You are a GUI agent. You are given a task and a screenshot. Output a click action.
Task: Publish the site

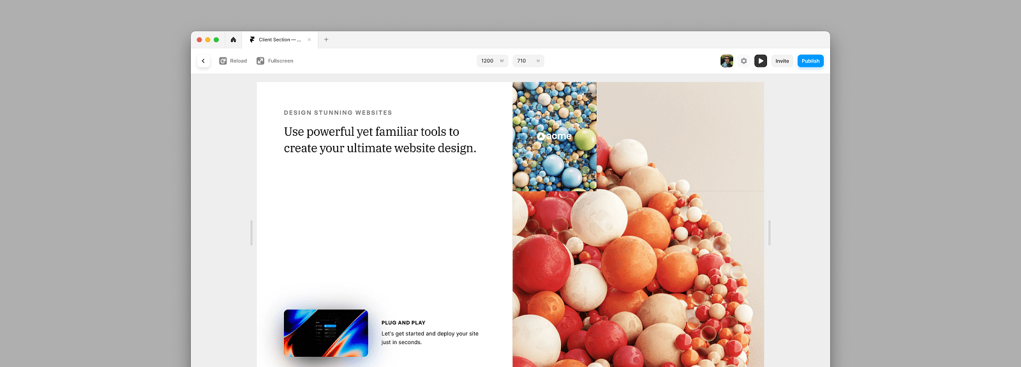pyautogui.click(x=810, y=61)
